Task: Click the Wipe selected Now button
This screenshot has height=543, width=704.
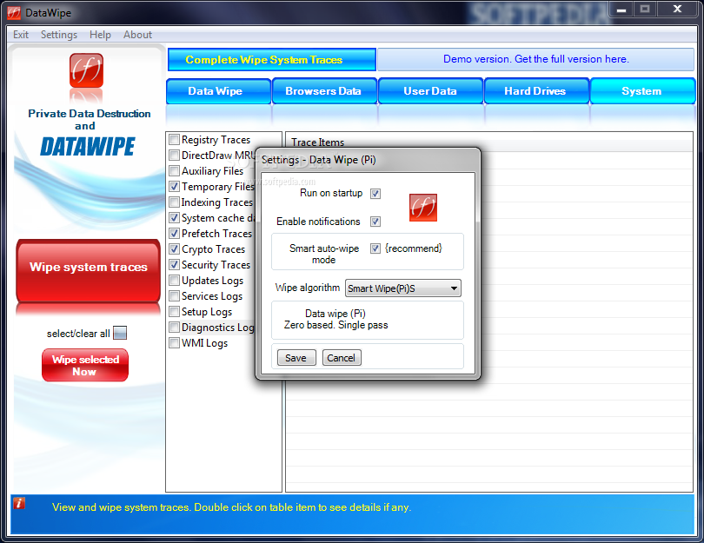Action: click(85, 365)
